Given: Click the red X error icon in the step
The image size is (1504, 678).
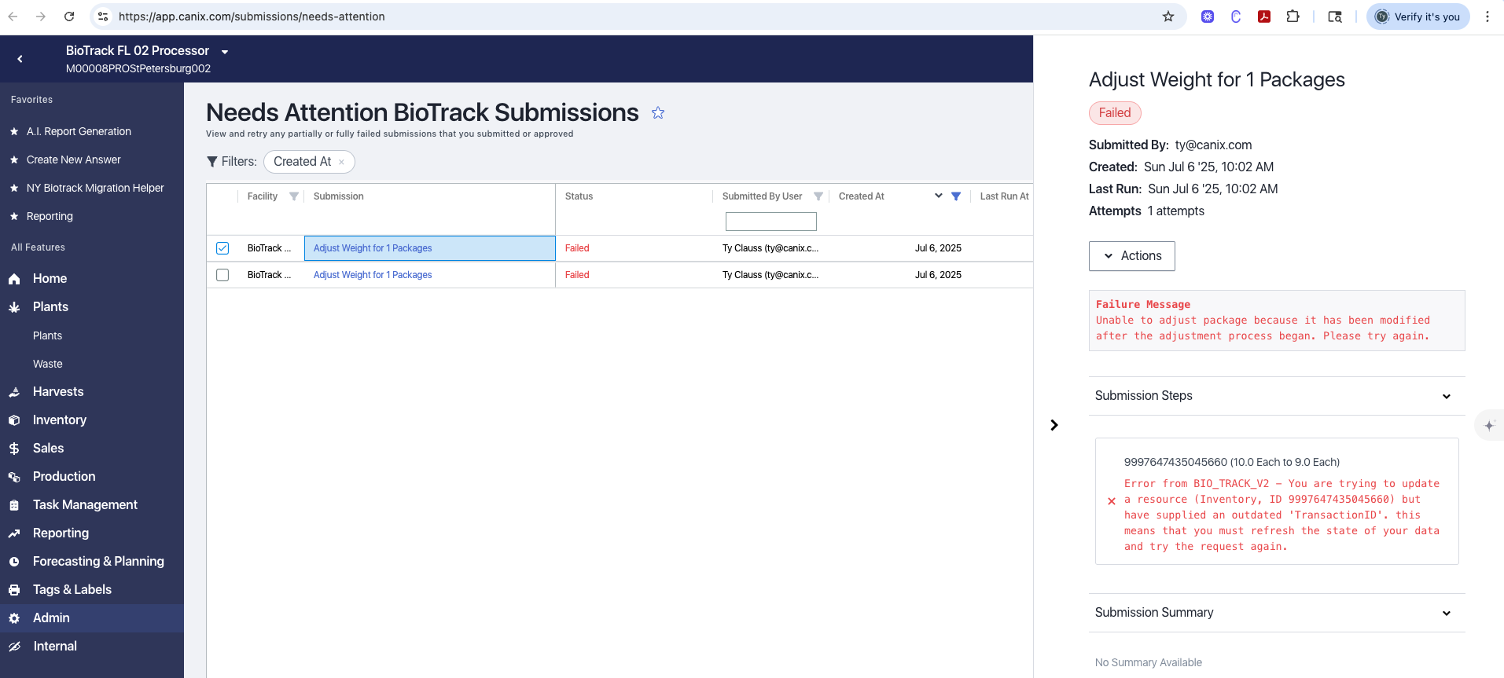Looking at the screenshot, I should click(1112, 501).
